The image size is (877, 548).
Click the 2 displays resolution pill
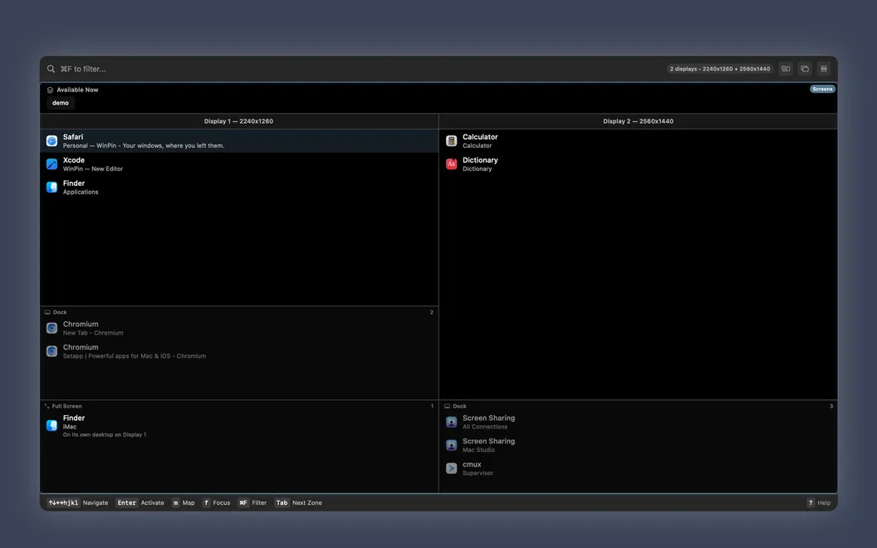pyautogui.click(x=720, y=69)
